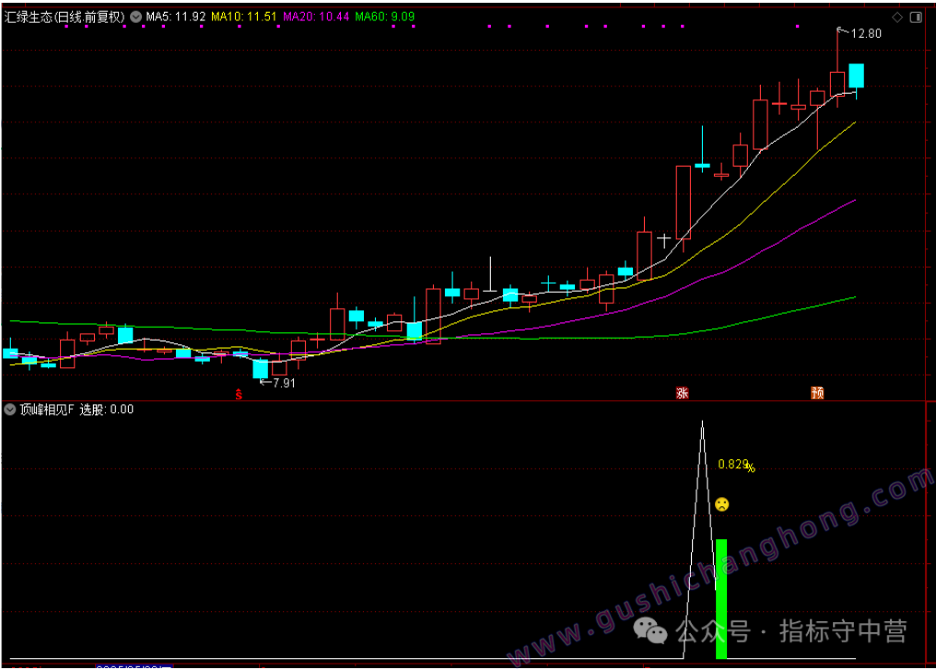Click the MA5: 11.92 label
936x670 pixels.
click(175, 17)
